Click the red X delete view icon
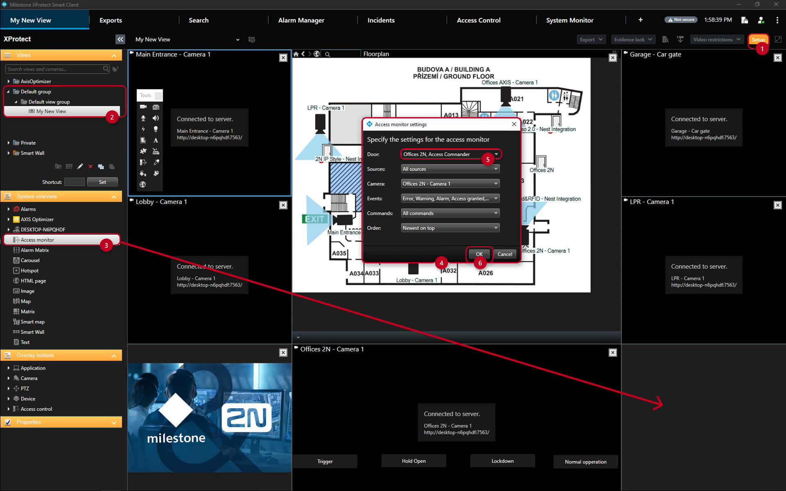 (90, 166)
